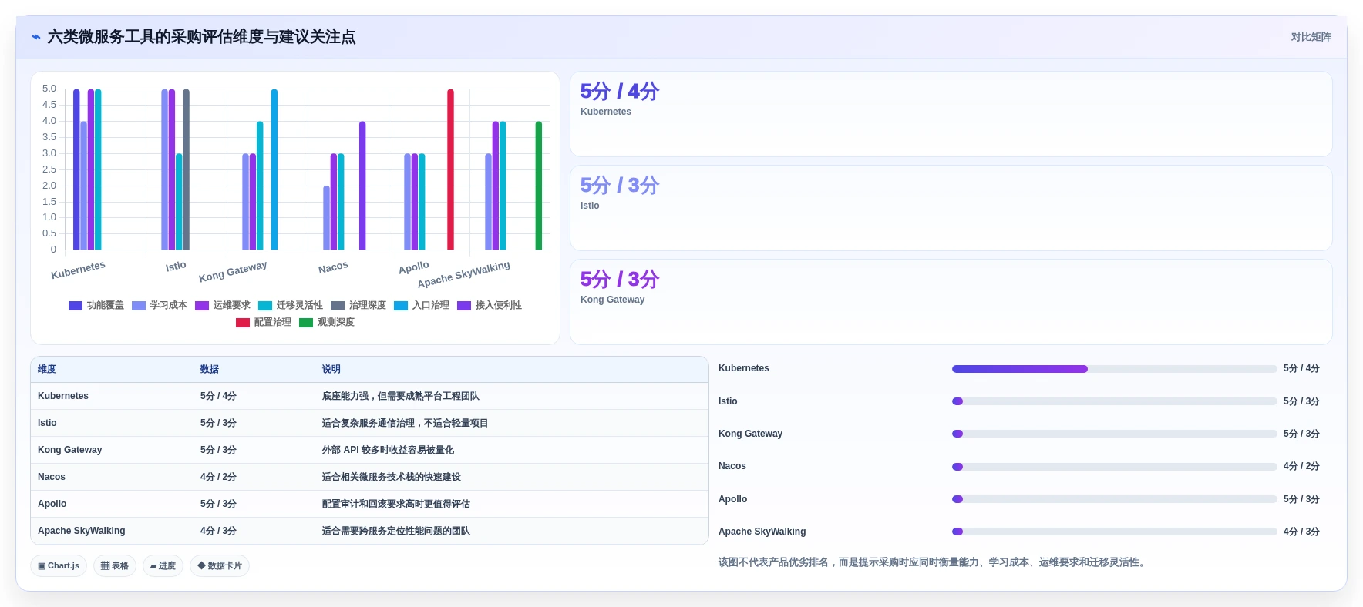Toggle the 配置治理 legend swatch
This screenshot has height=607, width=1363.
[x=243, y=323]
